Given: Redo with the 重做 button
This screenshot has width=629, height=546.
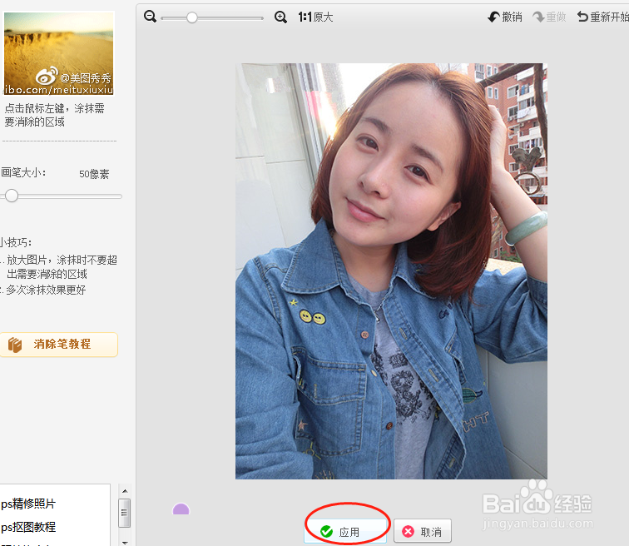Looking at the screenshot, I should pyautogui.click(x=549, y=17).
